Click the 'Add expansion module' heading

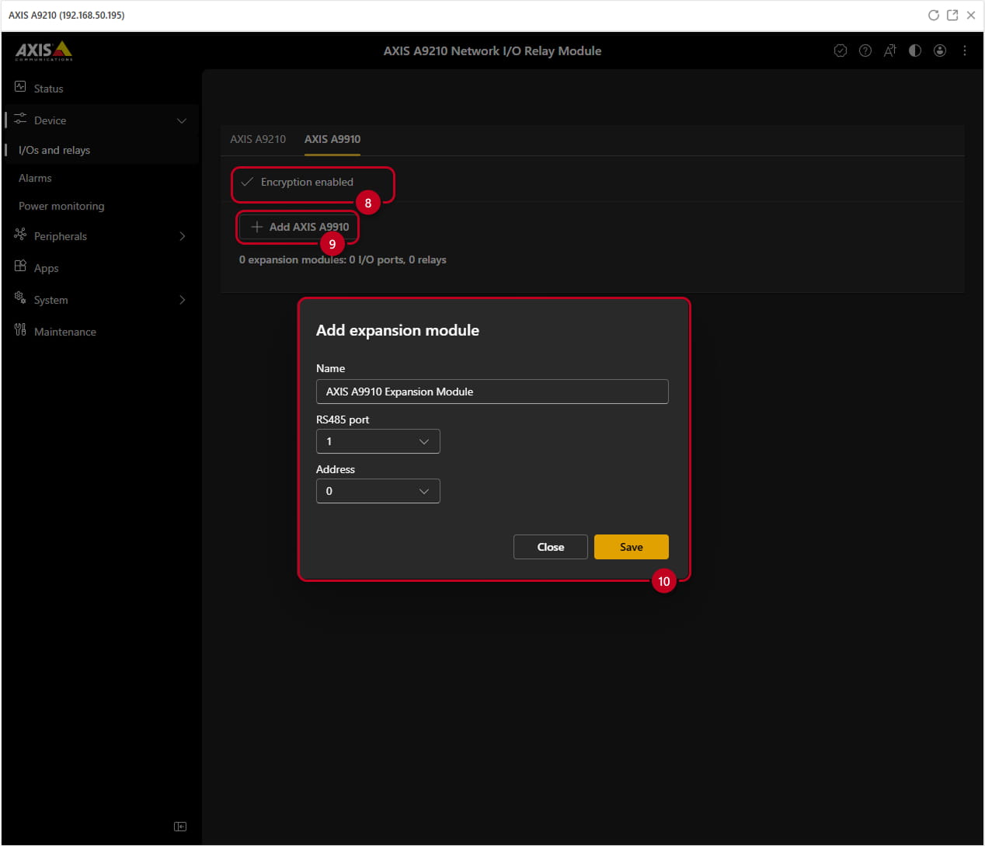coord(398,330)
